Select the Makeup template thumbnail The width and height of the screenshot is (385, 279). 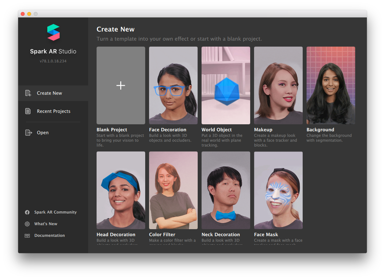point(278,85)
